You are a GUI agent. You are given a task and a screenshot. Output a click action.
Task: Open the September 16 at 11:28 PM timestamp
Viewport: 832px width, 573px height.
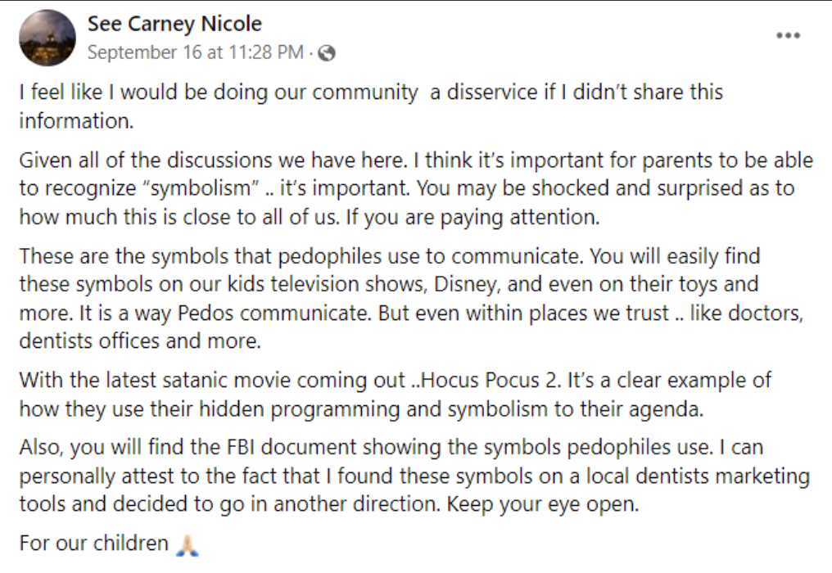pos(196,53)
